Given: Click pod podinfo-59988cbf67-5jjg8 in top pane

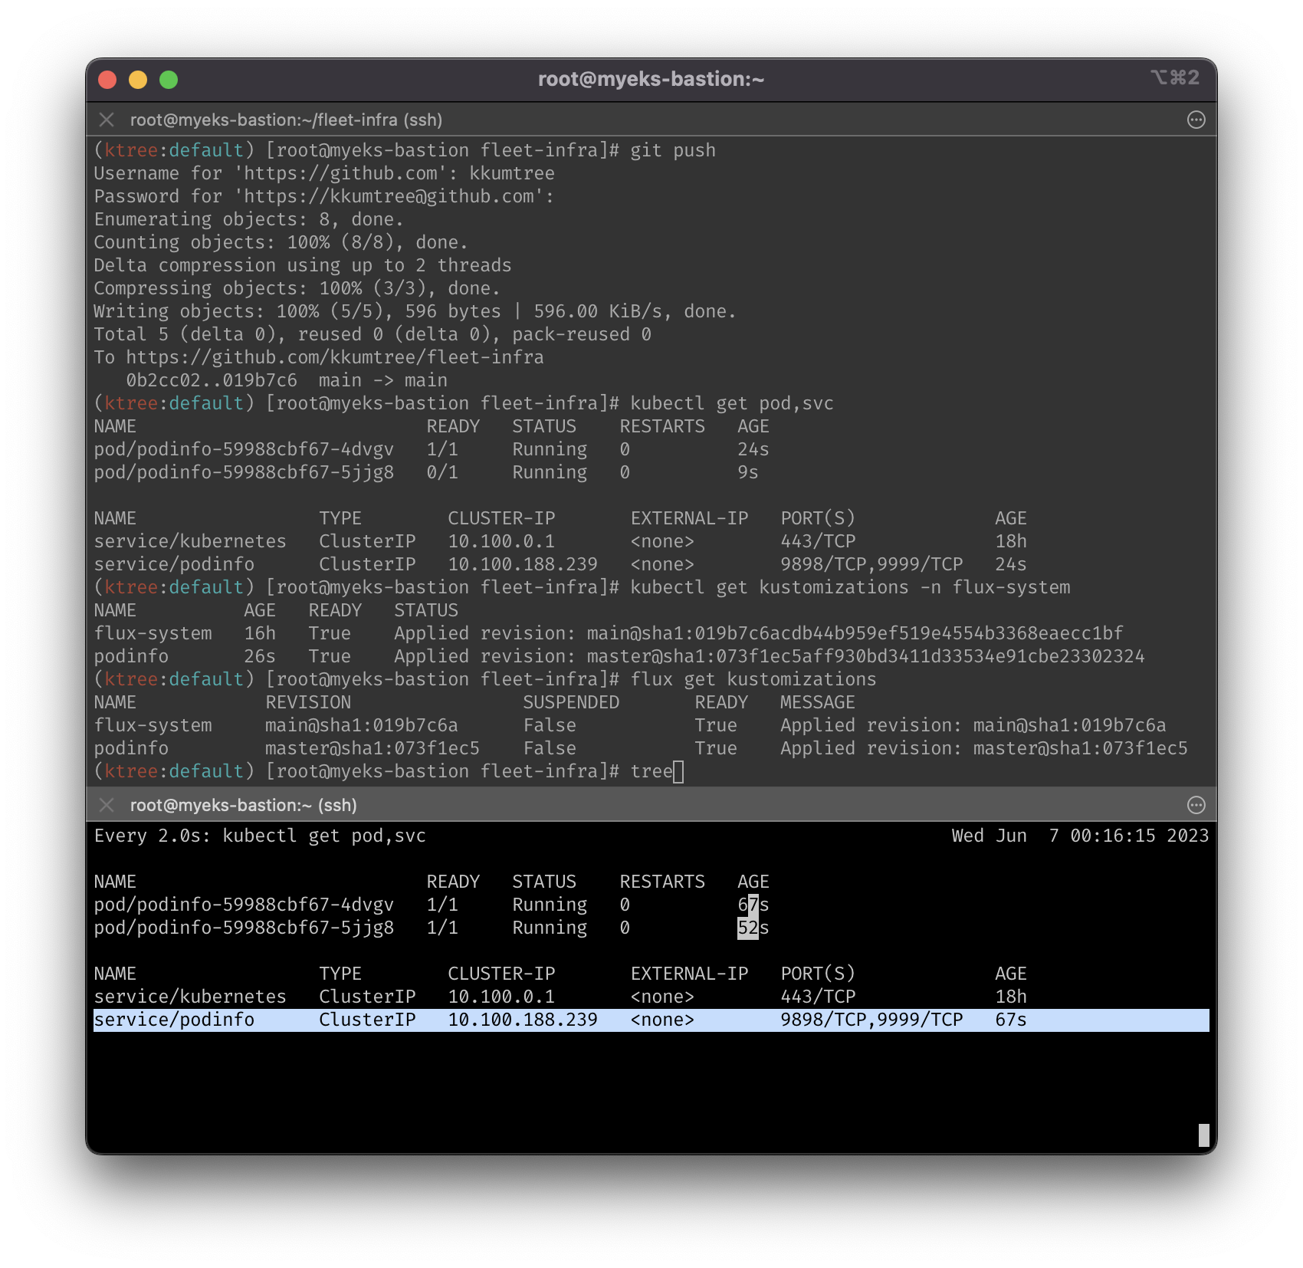Looking at the screenshot, I should coord(244,472).
